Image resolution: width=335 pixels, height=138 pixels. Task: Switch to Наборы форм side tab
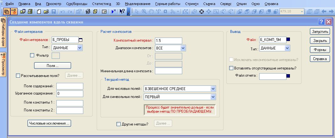[3, 32]
